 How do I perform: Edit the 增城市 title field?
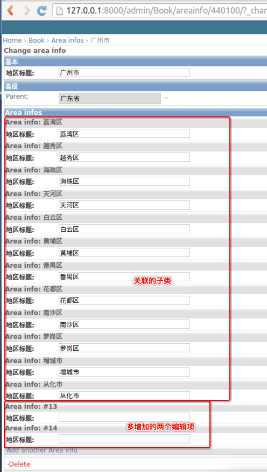(124, 372)
